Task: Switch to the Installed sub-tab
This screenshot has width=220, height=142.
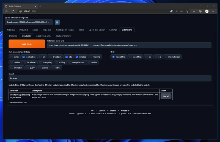Action: pos(13,36)
